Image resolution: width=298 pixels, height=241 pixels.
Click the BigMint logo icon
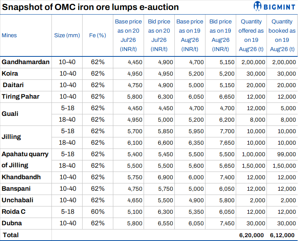tap(258, 6)
